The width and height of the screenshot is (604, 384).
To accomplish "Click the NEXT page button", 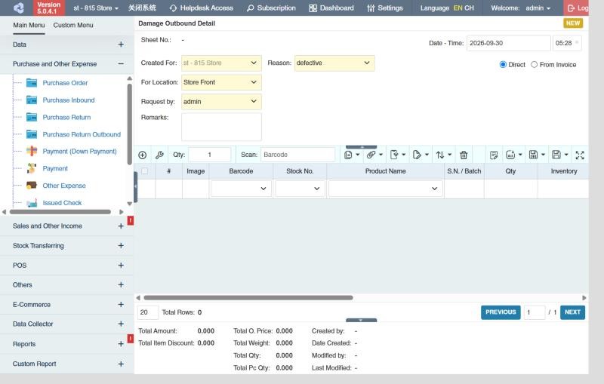I will (x=572, y=312).
